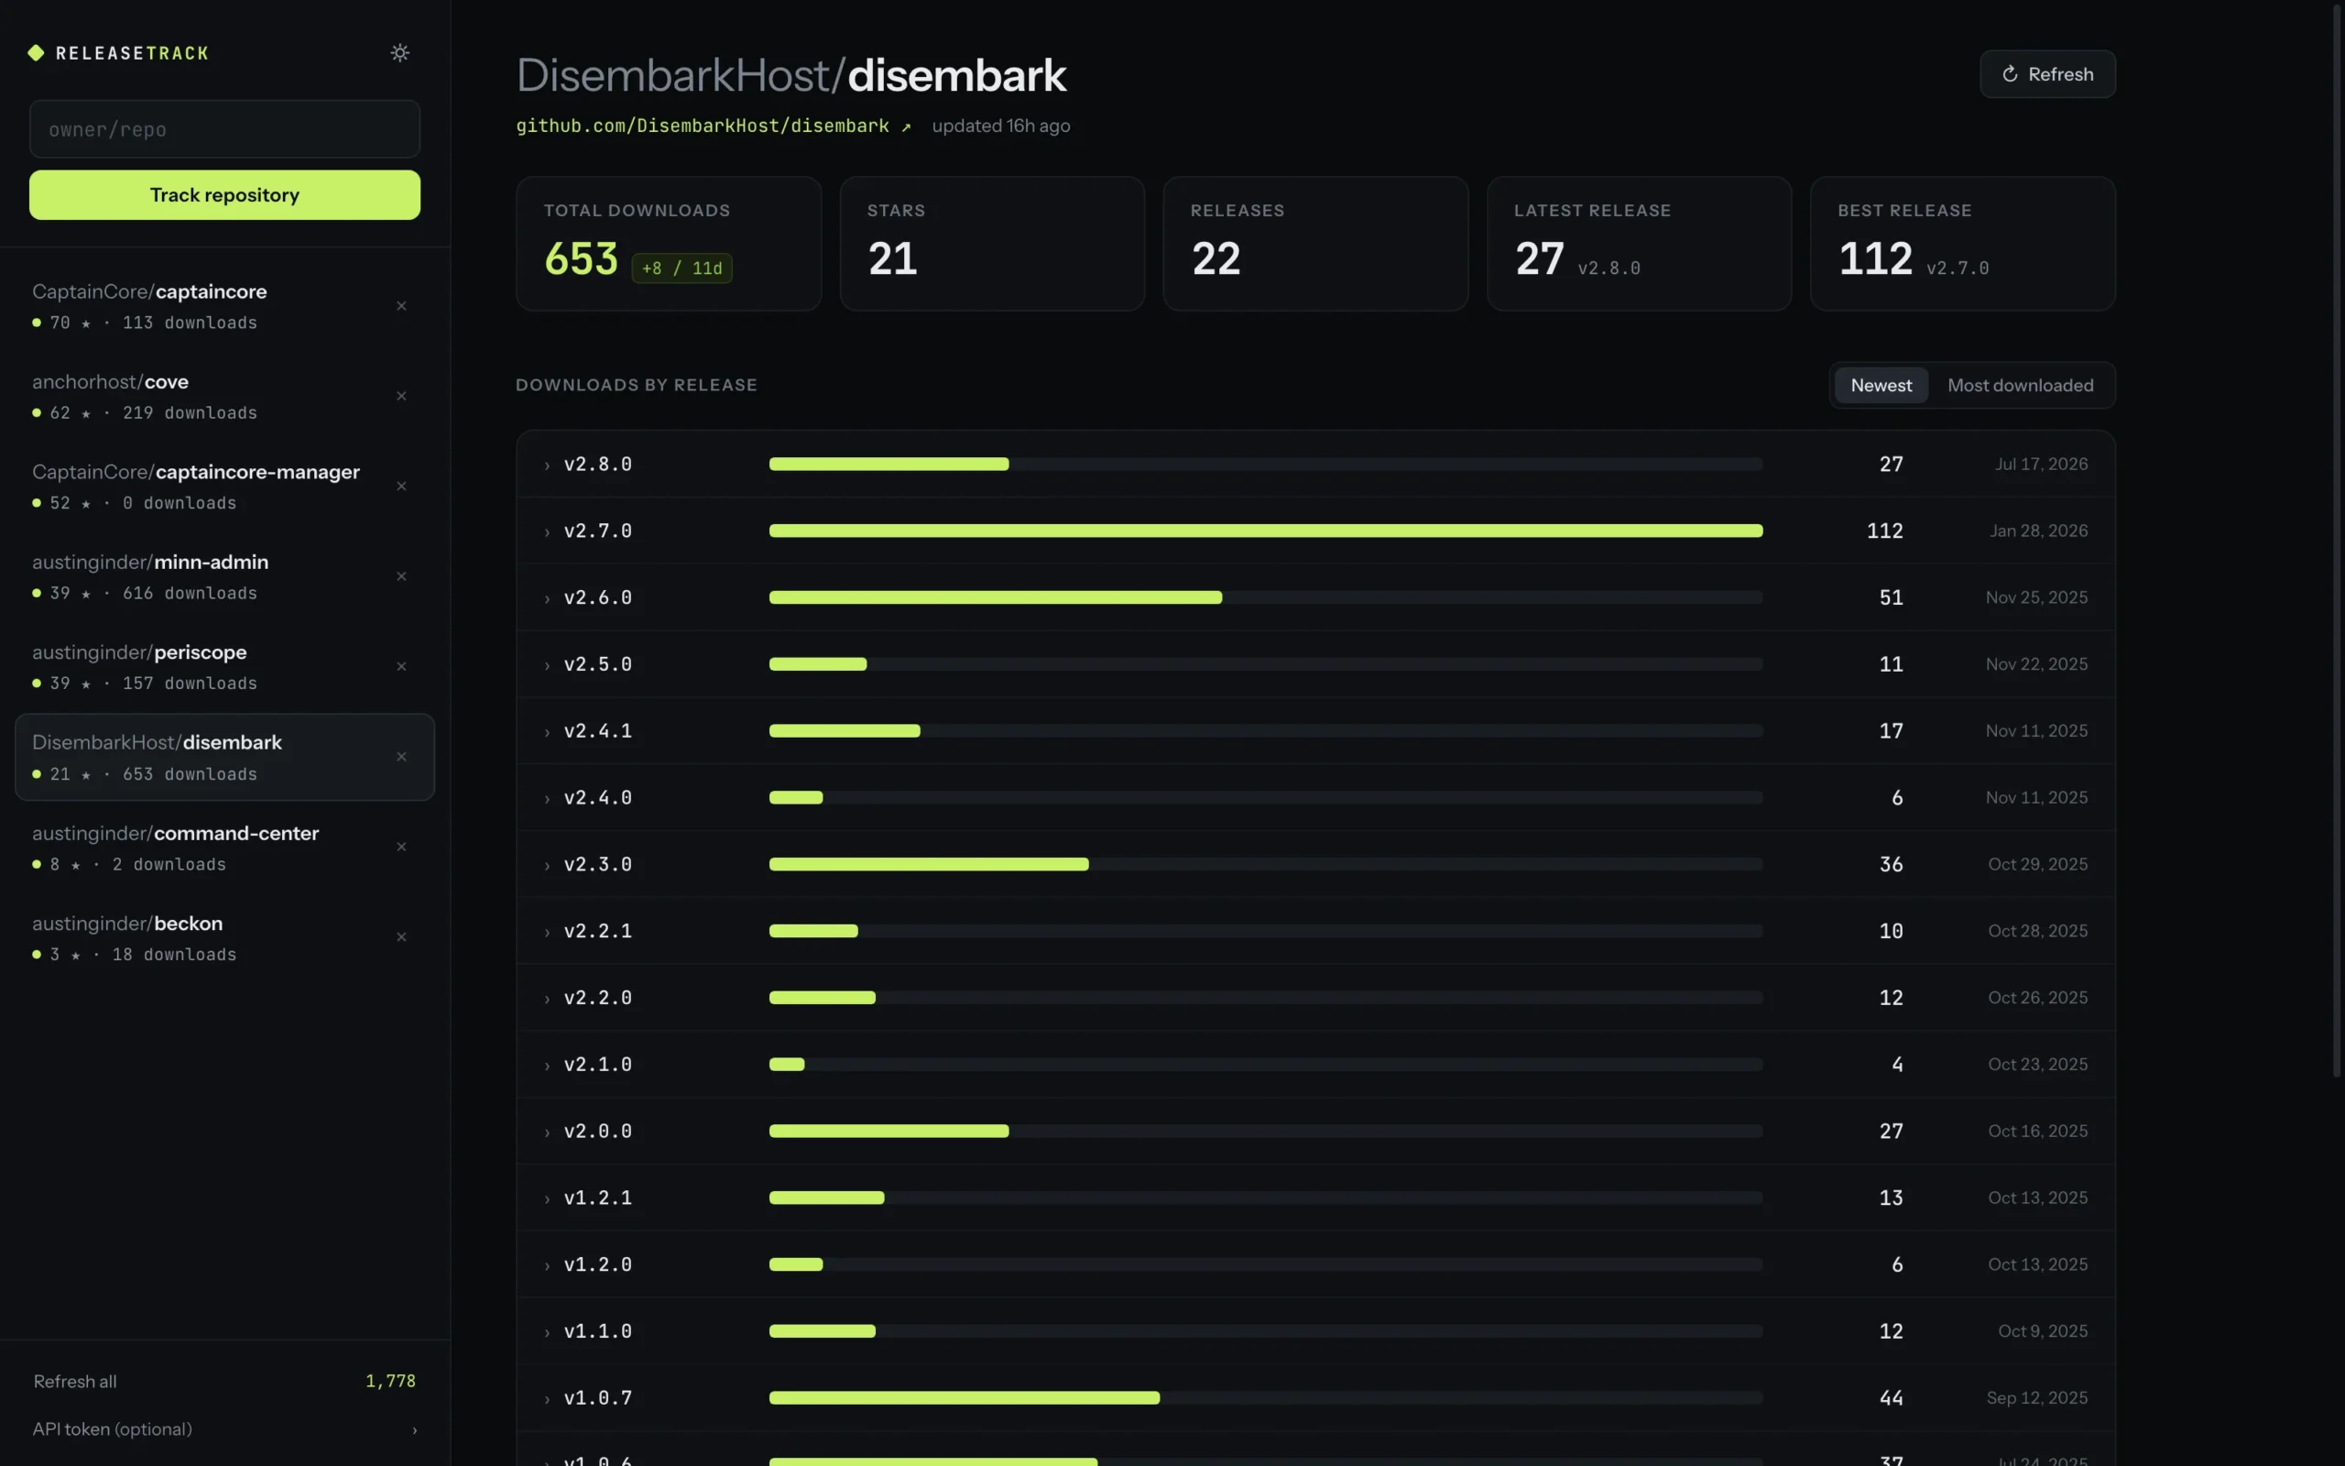The width and height of the screenshot is (2345, 1466).
Task: Click the ReleaseTrack diamond logo
Action: click(x=36, y=52)
